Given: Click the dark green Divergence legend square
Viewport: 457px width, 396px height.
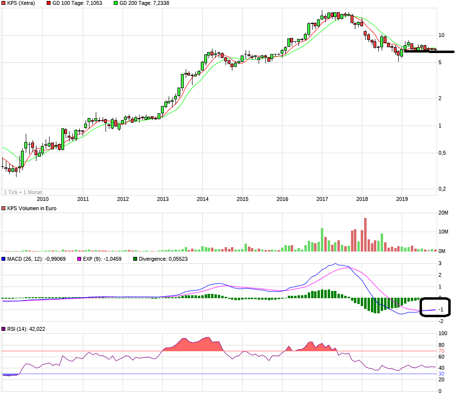Looking at the screenshot, I should pos(135,259).
